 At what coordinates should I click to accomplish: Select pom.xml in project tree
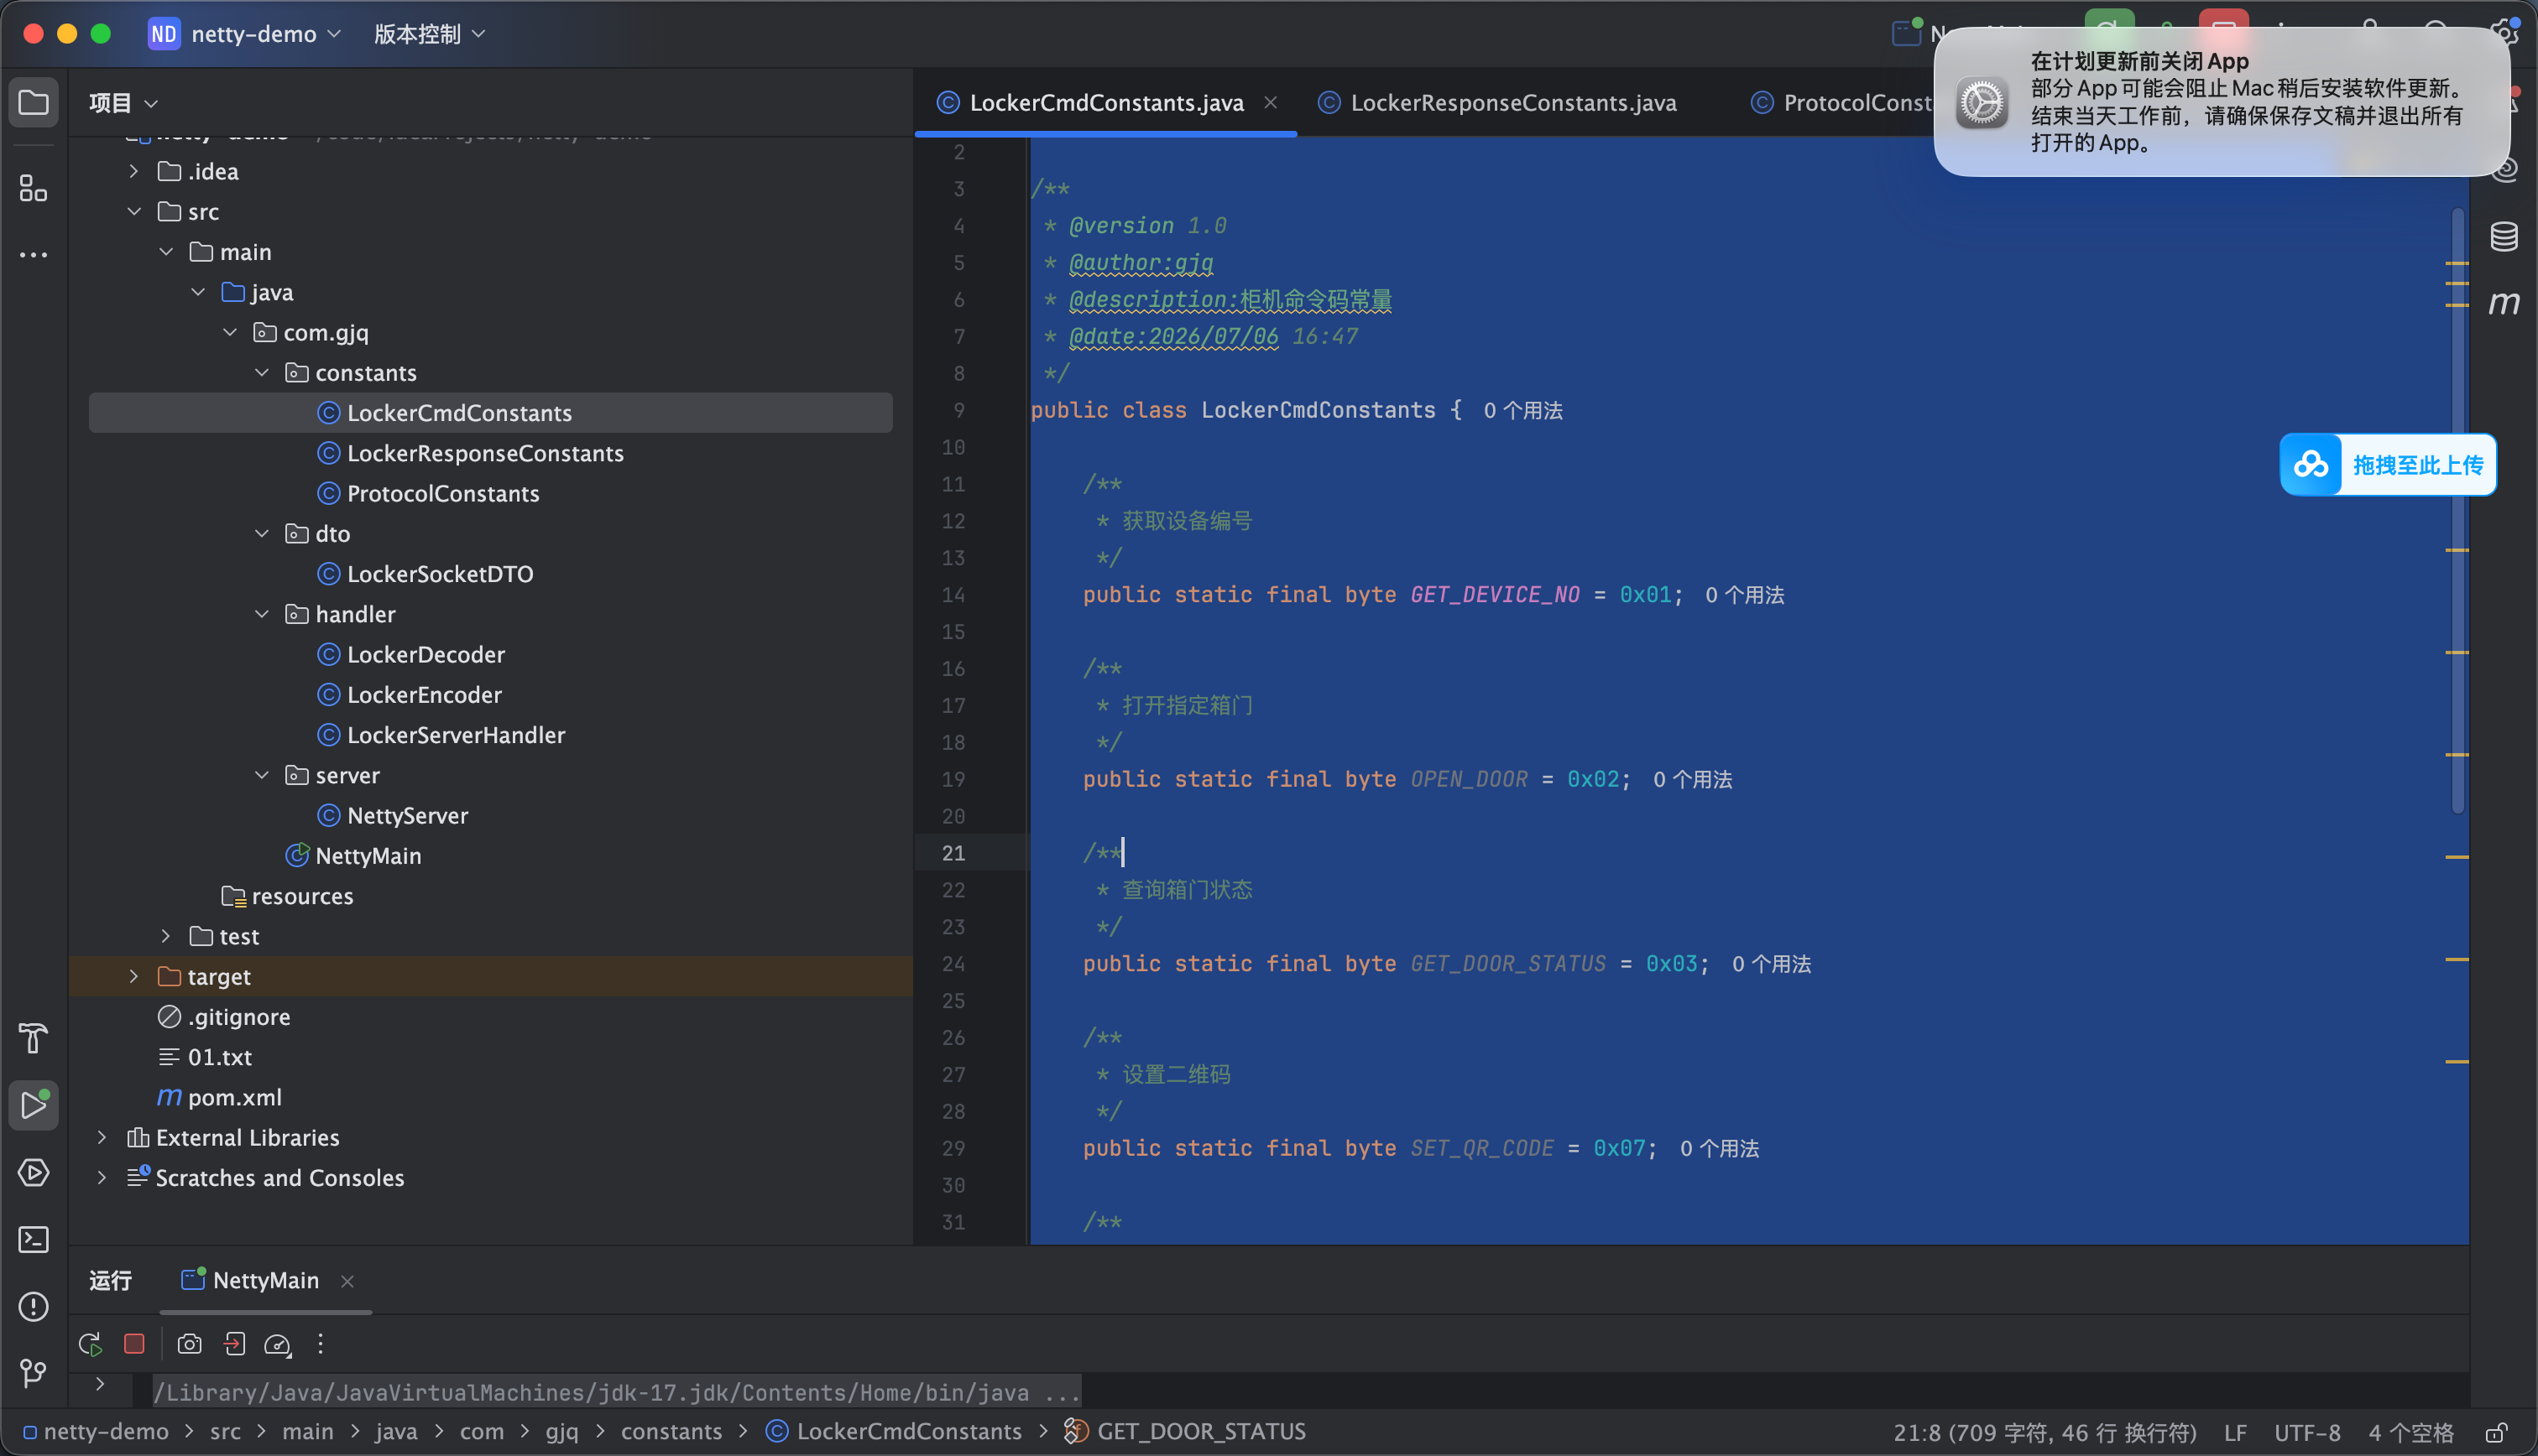[x=234, y=1097]
